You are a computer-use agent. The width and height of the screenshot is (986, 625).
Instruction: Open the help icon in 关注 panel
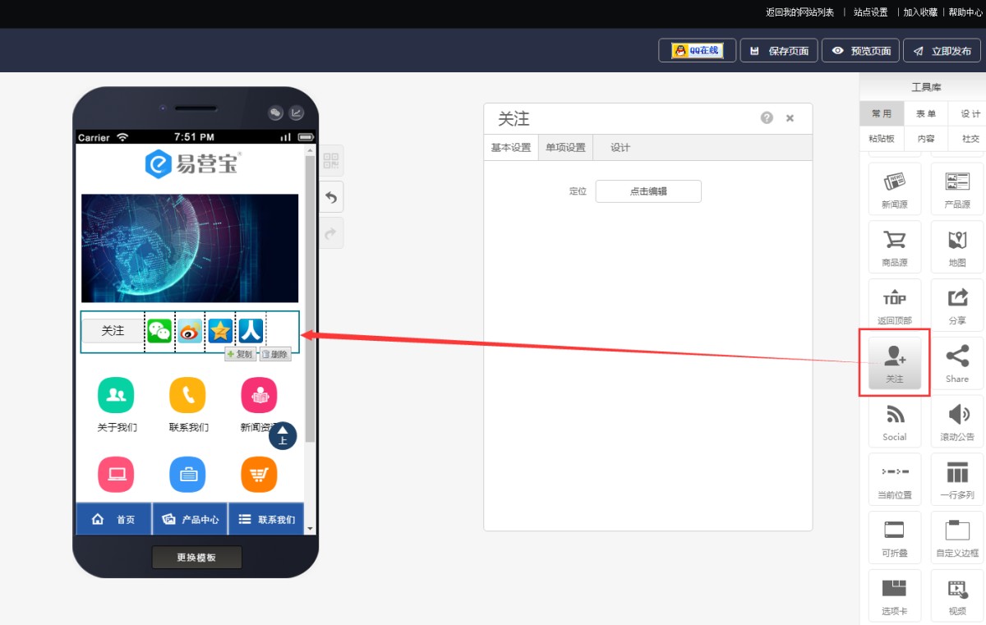pyautogui.click(x=767, y=117)
